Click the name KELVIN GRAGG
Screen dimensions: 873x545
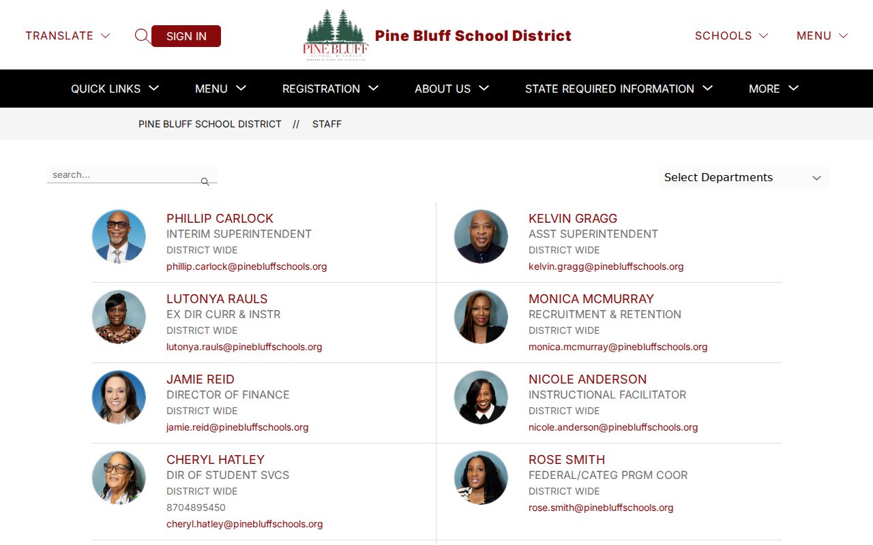[x=573, y=219]
